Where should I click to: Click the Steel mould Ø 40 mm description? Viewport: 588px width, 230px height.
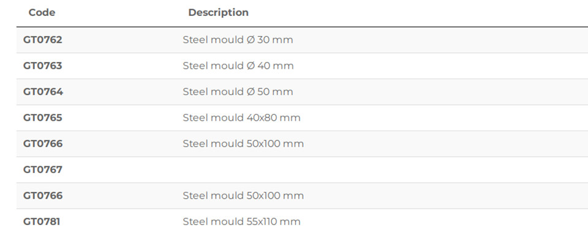(x=238, y=66)
